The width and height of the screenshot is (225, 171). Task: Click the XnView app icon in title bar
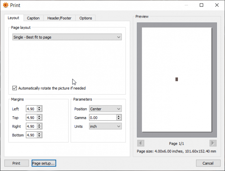(6, 5)
